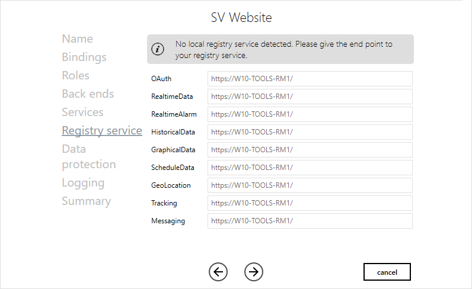Click the forward arrow icon
The width and height of the screenshot is (472, 289).
point(254,272)
